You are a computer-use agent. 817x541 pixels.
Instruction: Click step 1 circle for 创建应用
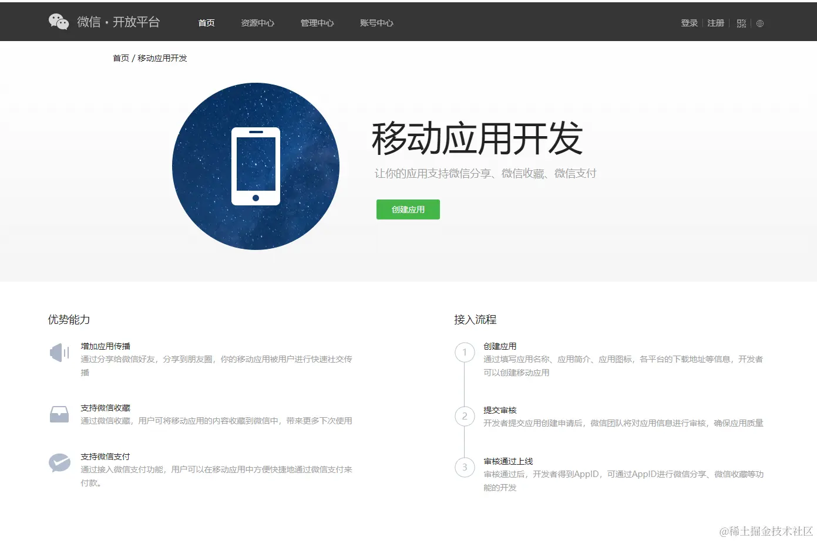click(x=465, y=352)
